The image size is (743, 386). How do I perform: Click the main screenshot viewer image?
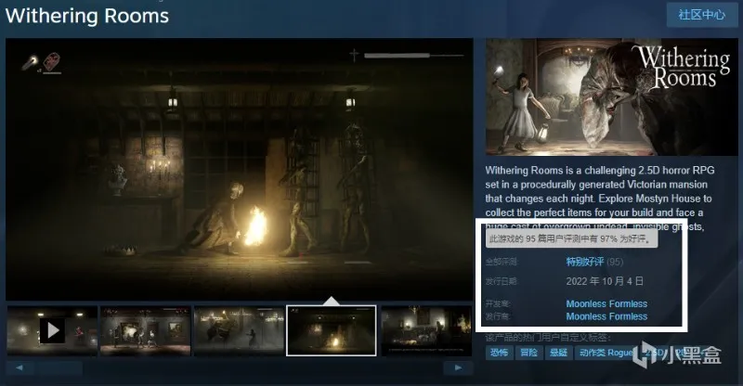point(240,169)
